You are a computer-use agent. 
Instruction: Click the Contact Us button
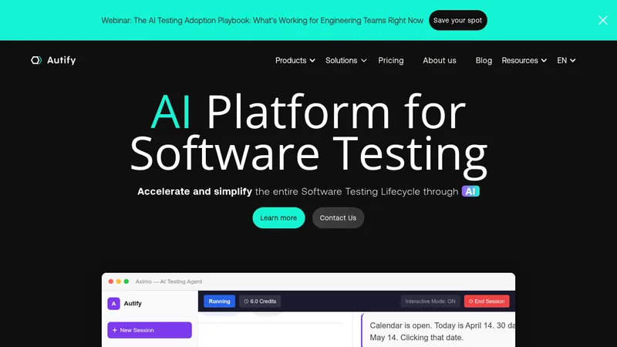pyautogui.click(x=338, y=217)
